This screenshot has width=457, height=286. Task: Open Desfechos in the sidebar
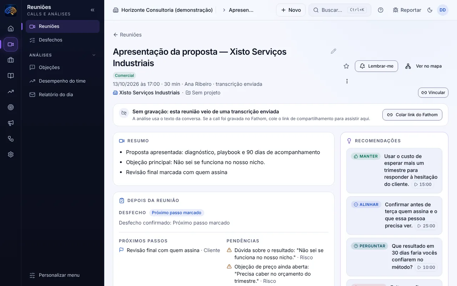pos(62,40)
